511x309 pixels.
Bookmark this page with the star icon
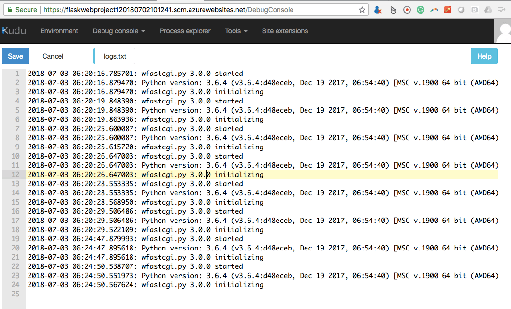[363, 9]
